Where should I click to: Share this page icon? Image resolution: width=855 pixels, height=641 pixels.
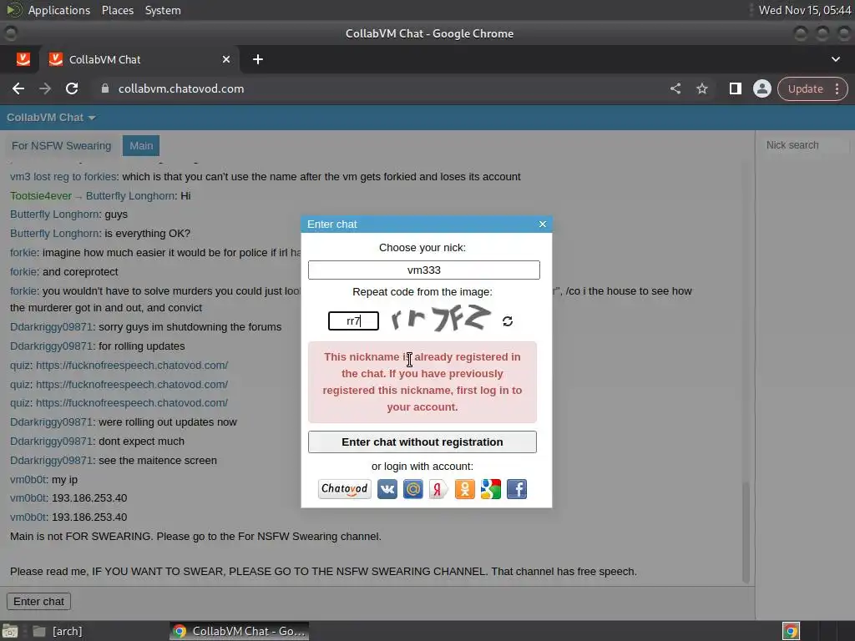click(675, 88)
